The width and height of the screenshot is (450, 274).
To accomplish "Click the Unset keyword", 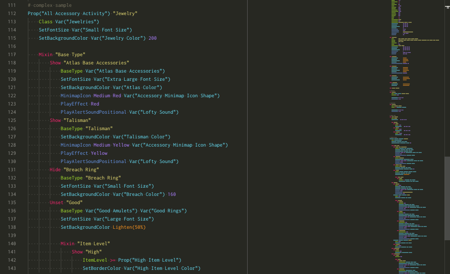I will click(x=57, y=203).
